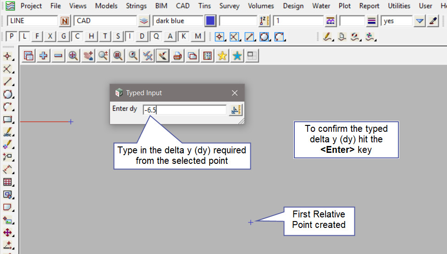Select the rectangle tool in left toolbar
The image size is (447, 254).
coord(7,120)
